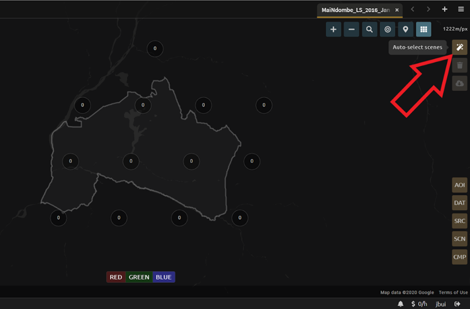
Task: Select the MaiNdombe_LS_2016_Jan tab
Action: [355, 10]
